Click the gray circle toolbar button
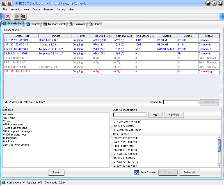 coord(17,17)
